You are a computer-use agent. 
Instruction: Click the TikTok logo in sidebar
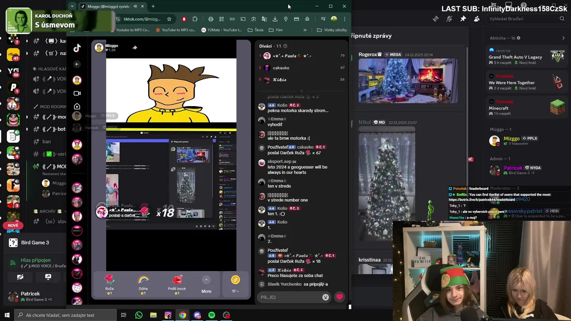tap(77, 48)
